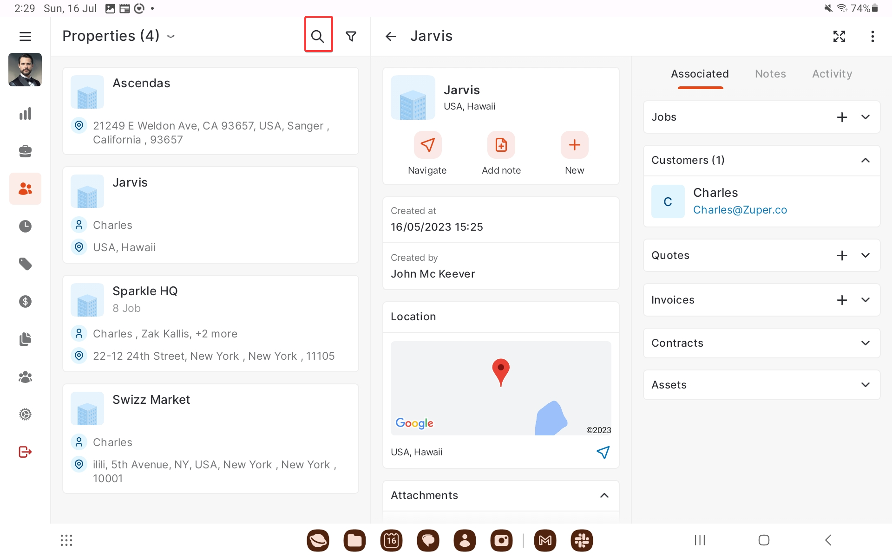The width and height of the screenshot is (892, 557).
Task: Open the dashboard bar-chart sidebar icon
Action: pos(25,114)
